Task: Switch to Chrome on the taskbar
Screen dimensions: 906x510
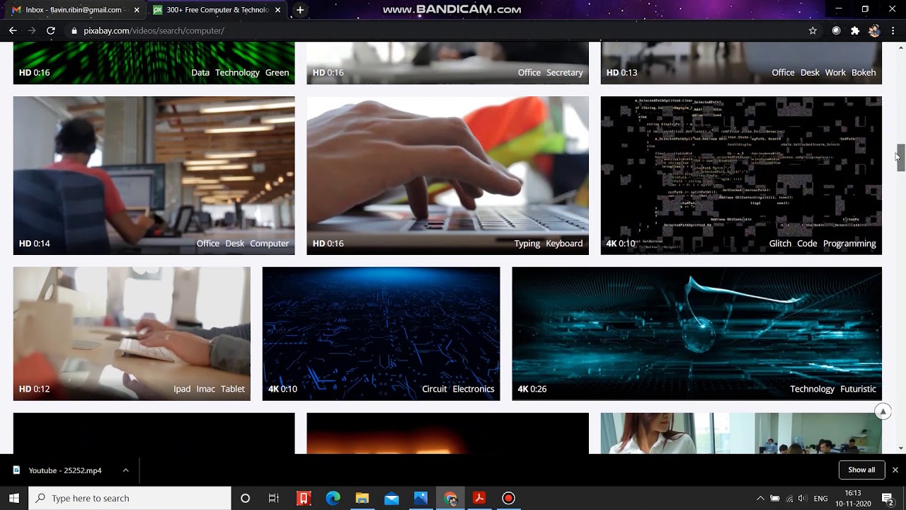Action: [x=450, y=498]
